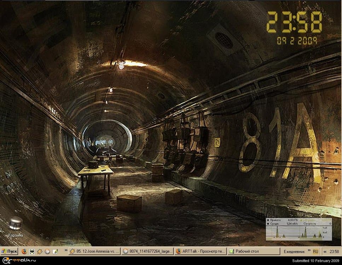The width and height of the screenshot is (342, 265).
Task: Click the taskbar clock showing 23:58
Action: [334, 252]
